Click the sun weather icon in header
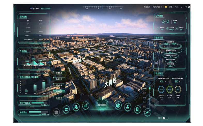The height and width of the screenshot is (126, 203). coord(166,7)
